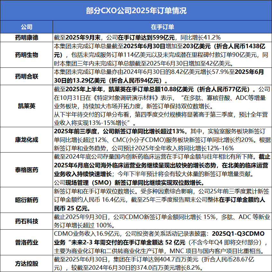Select the 公司 column header
272x272 pixels.
pos(27,27)
